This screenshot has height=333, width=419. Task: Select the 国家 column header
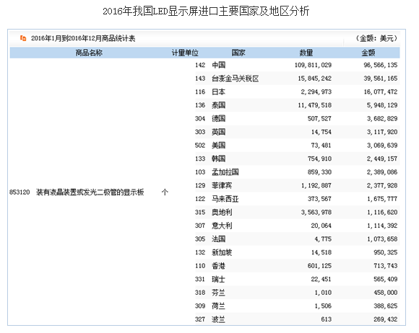238,53
